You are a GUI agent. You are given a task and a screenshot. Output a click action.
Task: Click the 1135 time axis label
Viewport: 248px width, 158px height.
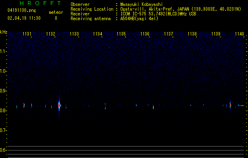121,34
